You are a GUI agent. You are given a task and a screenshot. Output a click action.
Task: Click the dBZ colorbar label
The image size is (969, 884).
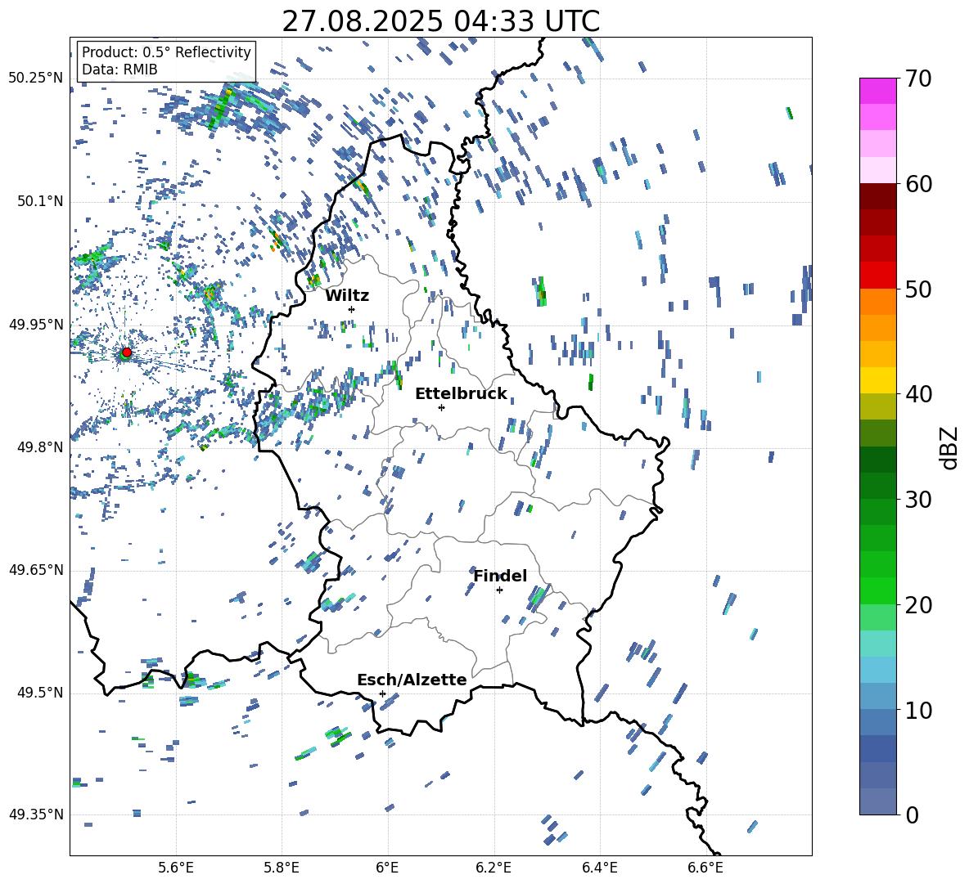tap(950, 447)
